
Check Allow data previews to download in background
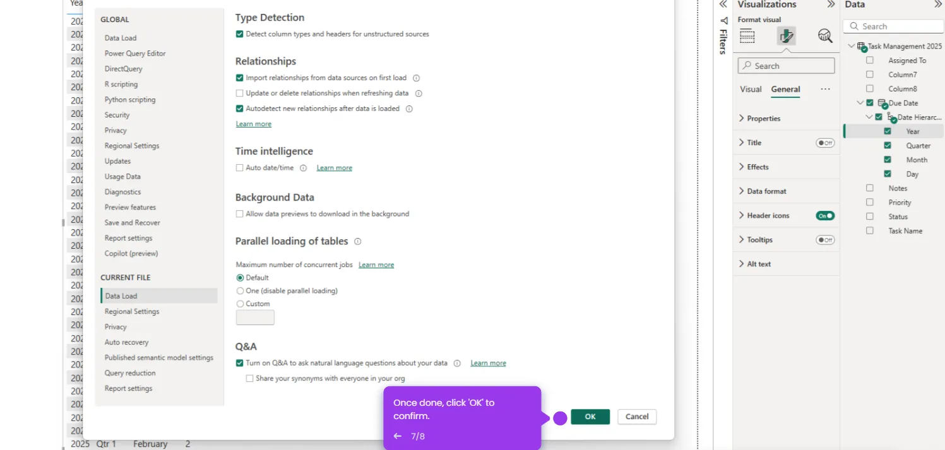click(x=239, y=214)
